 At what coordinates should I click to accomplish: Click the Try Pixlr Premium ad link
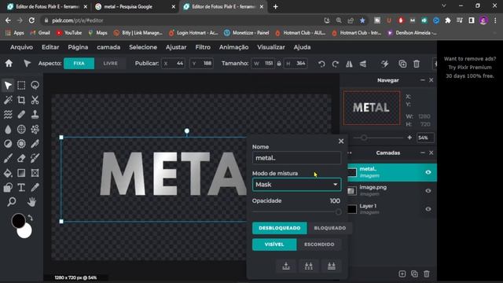coord(470,68)
